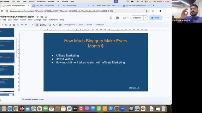Click 'Affiliate Marketing' bullet text

pyautogui.click(x=67, y=56)
